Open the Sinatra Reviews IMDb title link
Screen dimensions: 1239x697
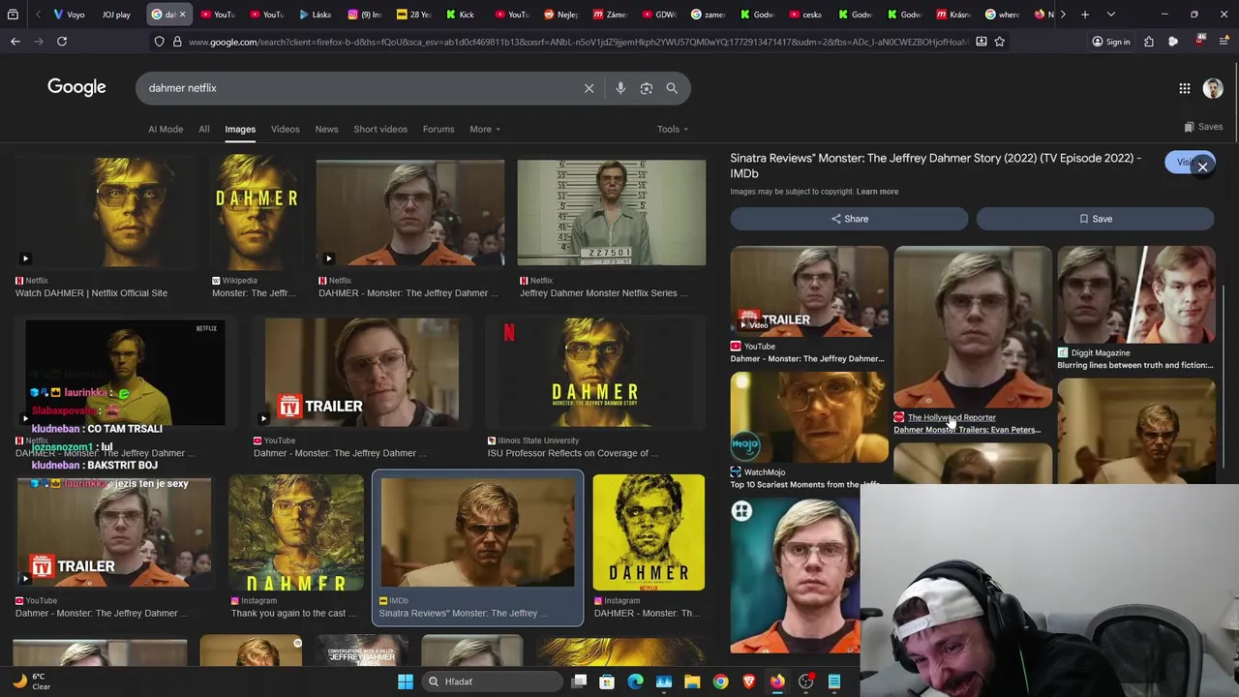point(935,166)
